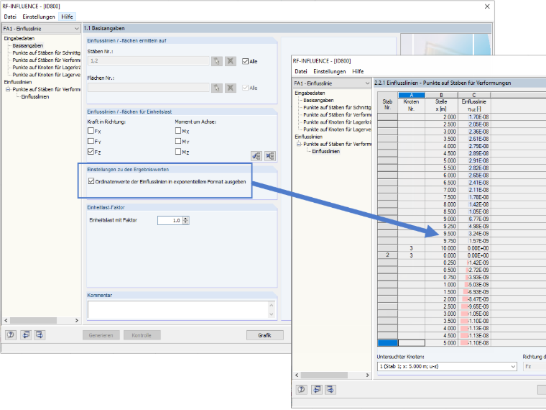Click the Grafik button

(x=264, y=335)
